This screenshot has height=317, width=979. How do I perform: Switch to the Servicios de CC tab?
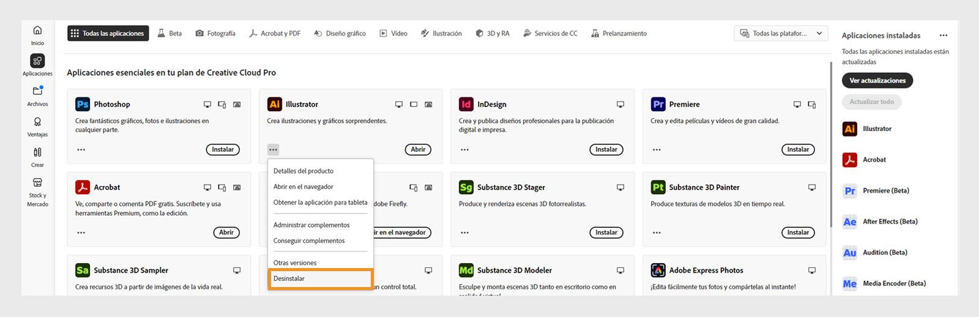[x=550, y=34]
